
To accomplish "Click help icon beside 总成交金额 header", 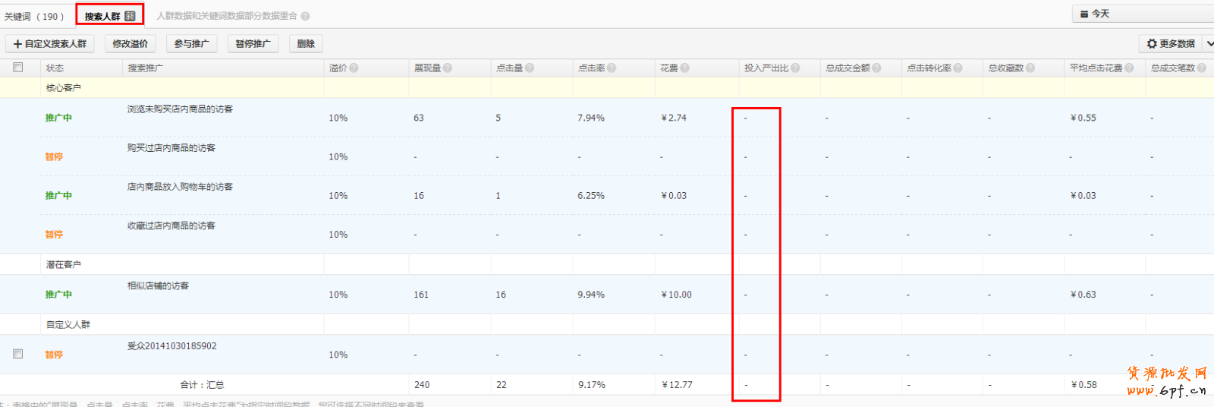I will [x=876, y=68].
